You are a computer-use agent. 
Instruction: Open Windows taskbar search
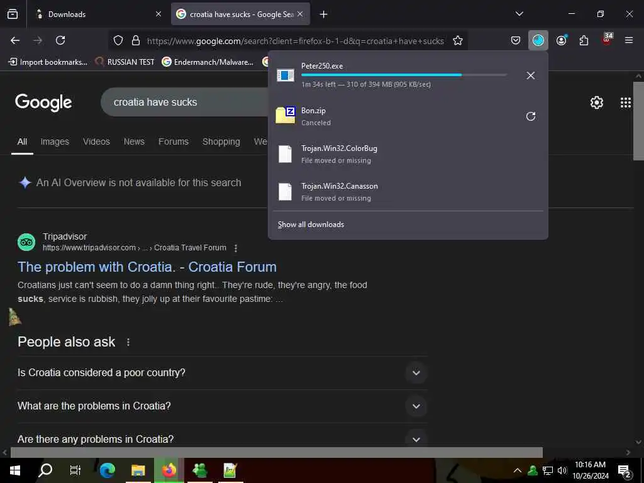coord(45,470)
